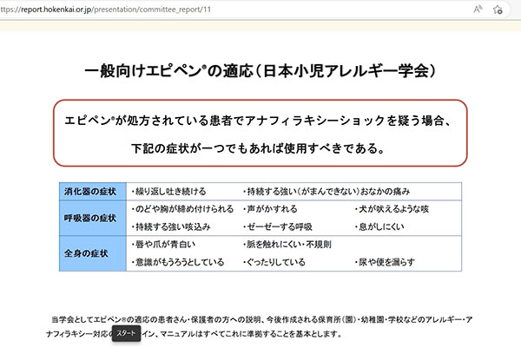
Task: Click のどや胸が締め付けられる symptom text
Action: click(x=181, y=209)
